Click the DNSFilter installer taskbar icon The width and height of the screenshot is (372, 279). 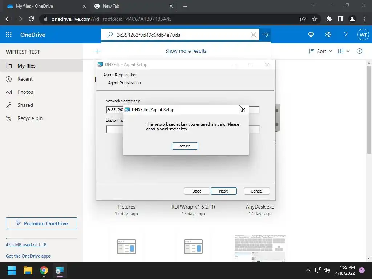60,270
